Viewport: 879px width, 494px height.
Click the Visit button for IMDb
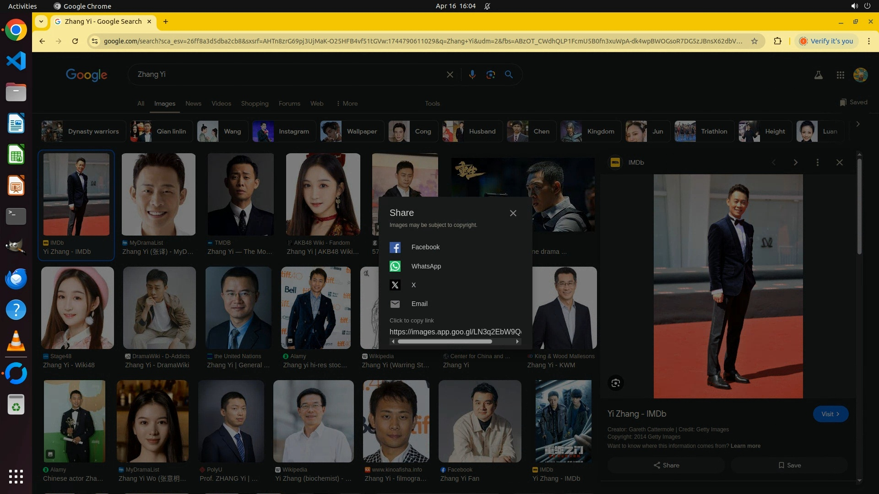830,414
